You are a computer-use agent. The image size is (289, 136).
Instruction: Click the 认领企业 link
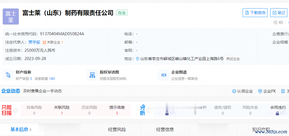[245, 91]
